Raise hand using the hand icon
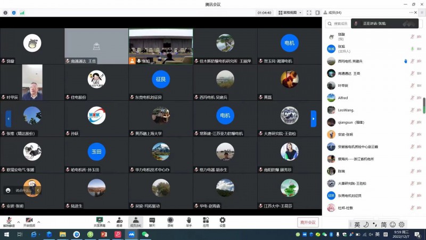 tap(189, 222)
